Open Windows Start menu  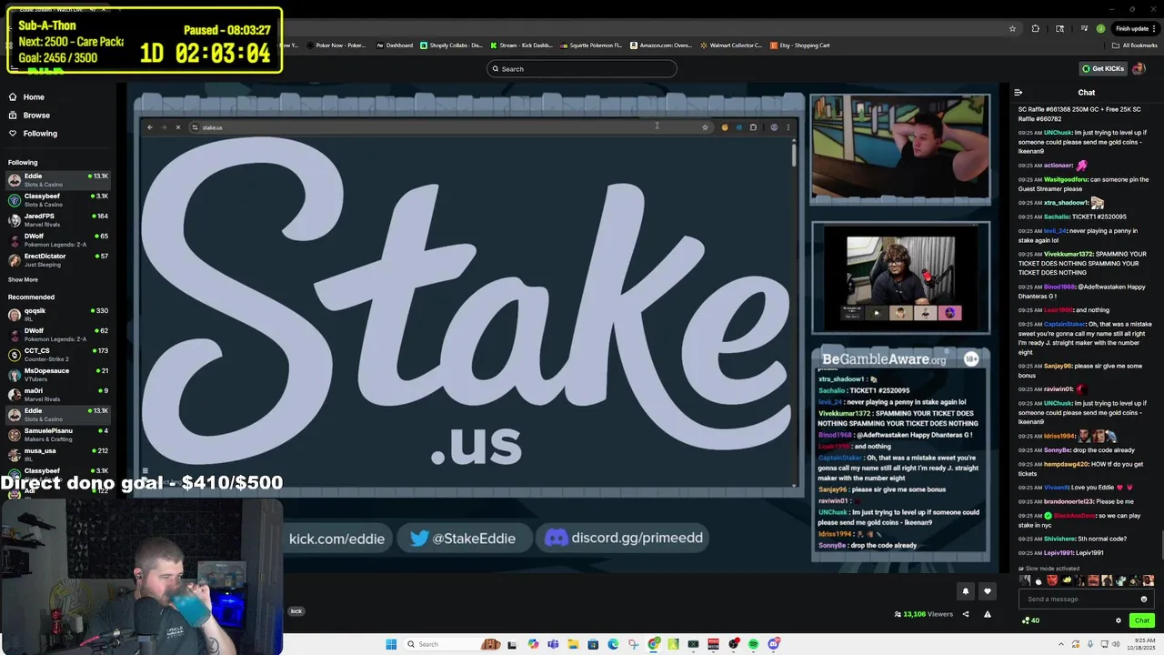[x=391, y=644]
